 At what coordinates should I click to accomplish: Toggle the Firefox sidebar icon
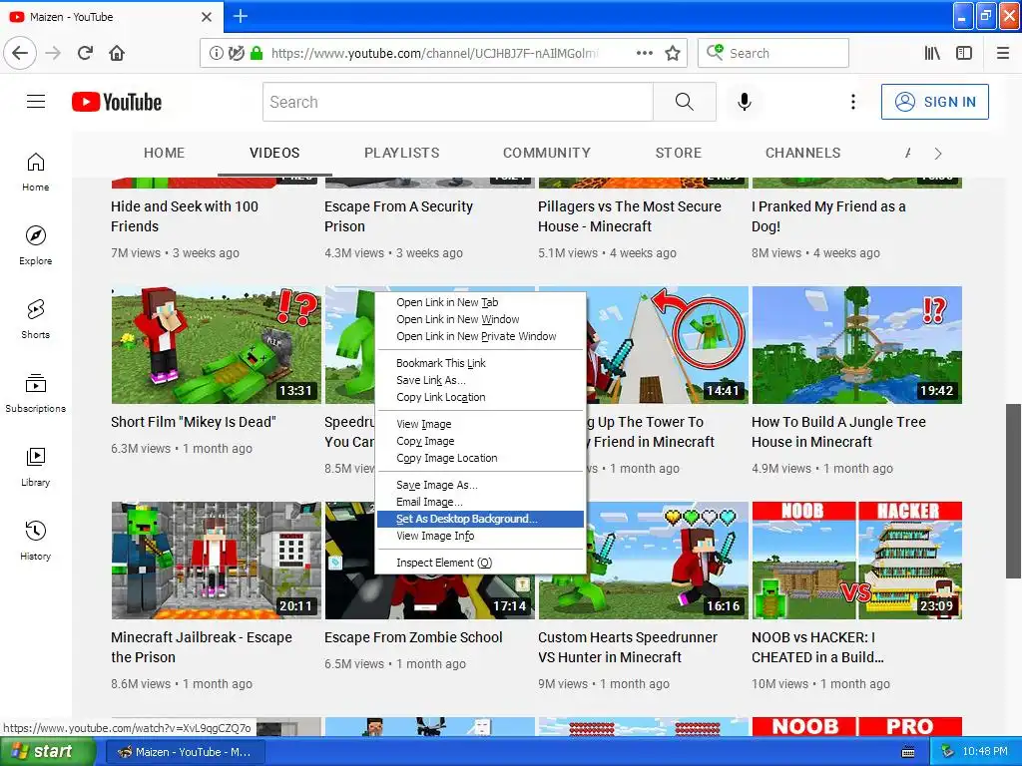(964, 54)
